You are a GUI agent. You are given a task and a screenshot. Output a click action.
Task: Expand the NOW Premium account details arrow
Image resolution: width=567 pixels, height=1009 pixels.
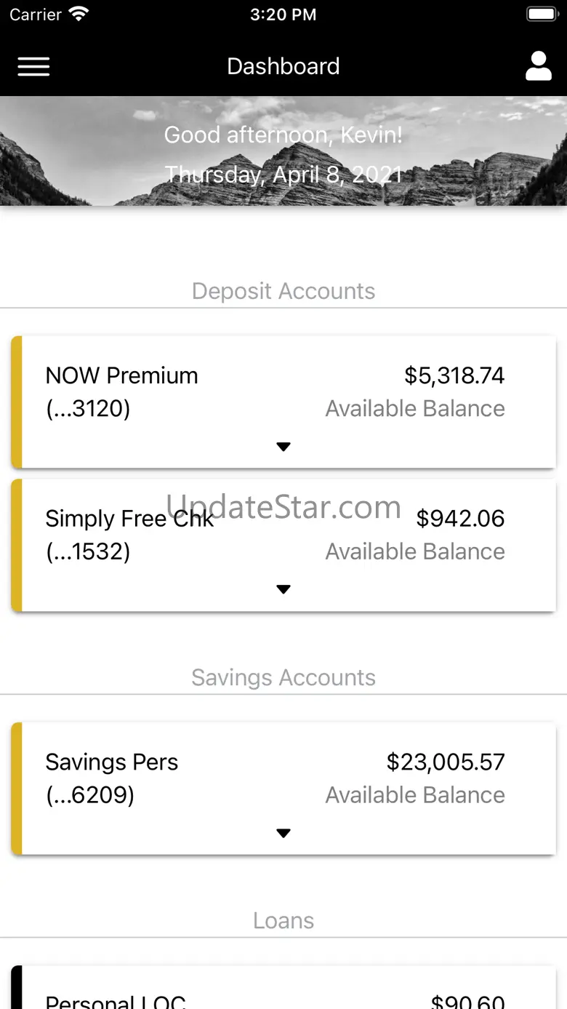(283, 447)
